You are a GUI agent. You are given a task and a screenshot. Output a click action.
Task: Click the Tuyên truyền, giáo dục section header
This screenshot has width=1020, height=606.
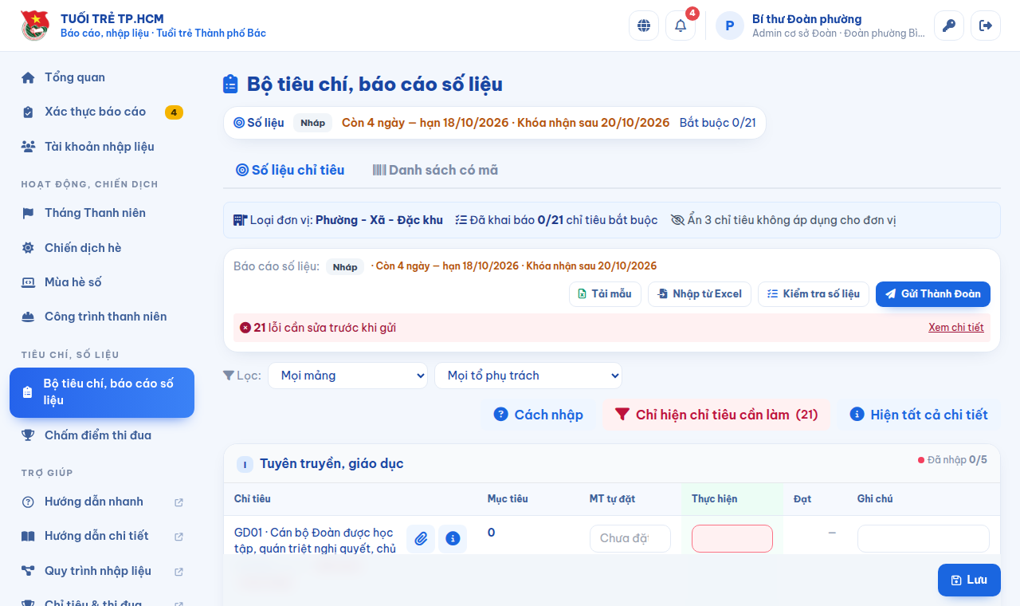point(612,463)
